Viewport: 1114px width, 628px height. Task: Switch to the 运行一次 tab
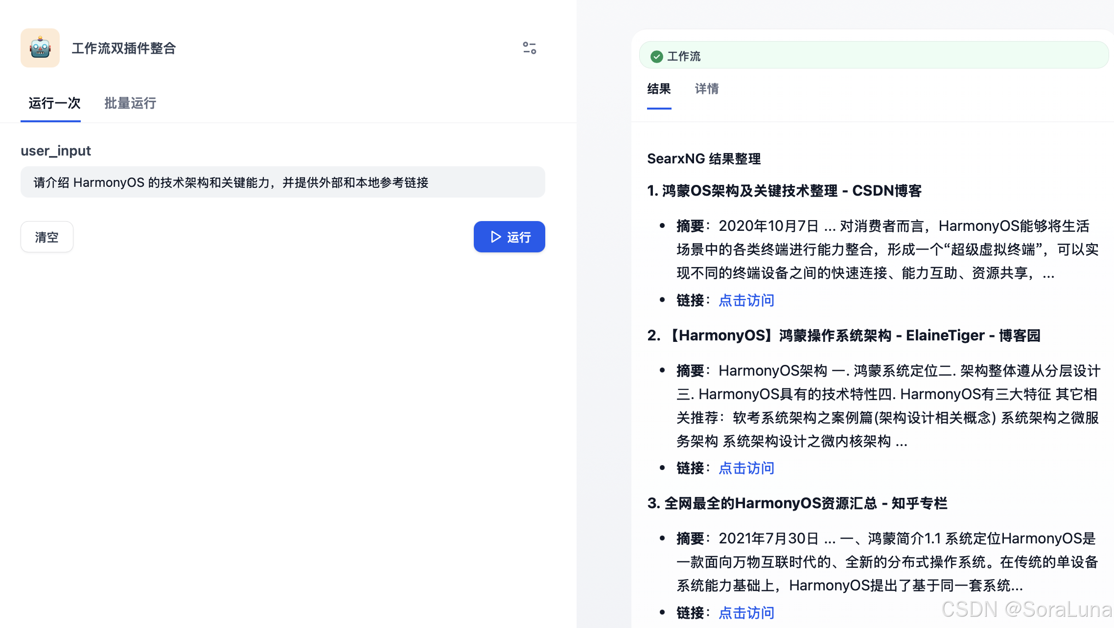coord(54,103)
